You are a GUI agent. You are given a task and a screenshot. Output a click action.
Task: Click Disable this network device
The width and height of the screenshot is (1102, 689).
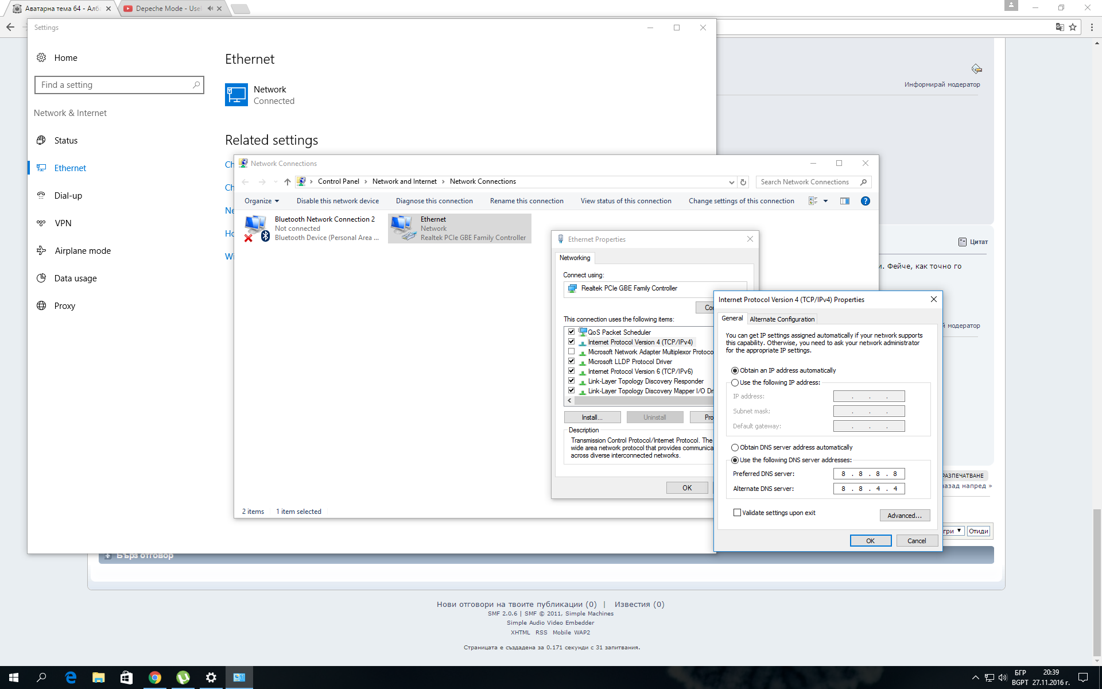coord(337,201)
